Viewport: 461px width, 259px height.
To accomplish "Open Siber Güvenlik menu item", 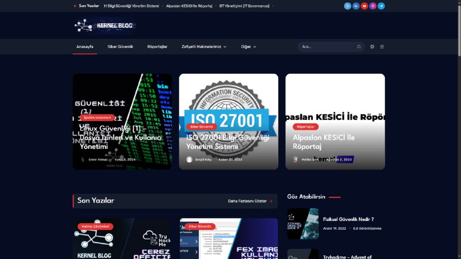I will point(120,47).
